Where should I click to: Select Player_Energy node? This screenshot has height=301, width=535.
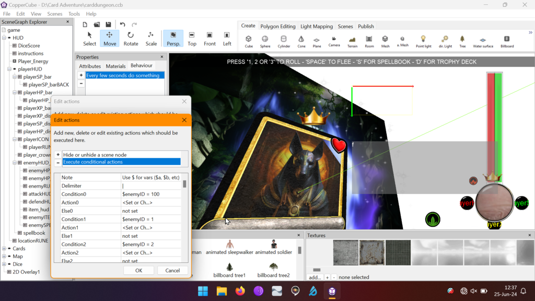33,62
